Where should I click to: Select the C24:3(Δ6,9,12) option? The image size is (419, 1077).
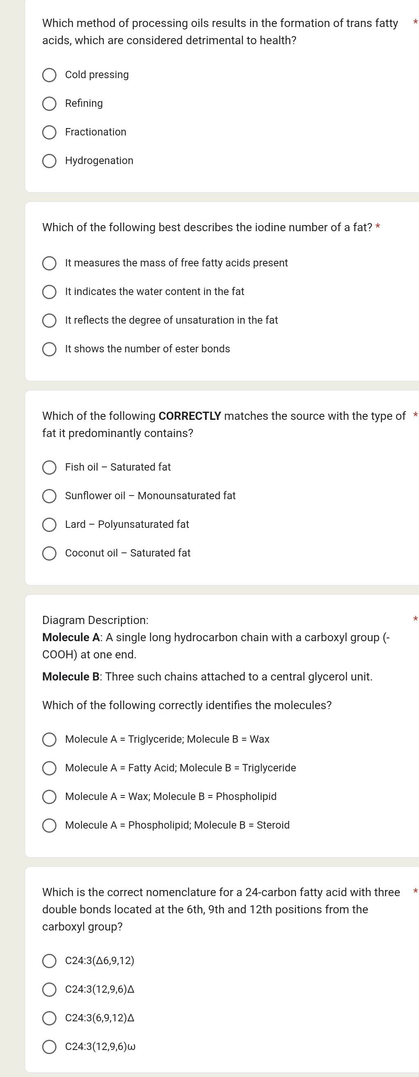50,961
